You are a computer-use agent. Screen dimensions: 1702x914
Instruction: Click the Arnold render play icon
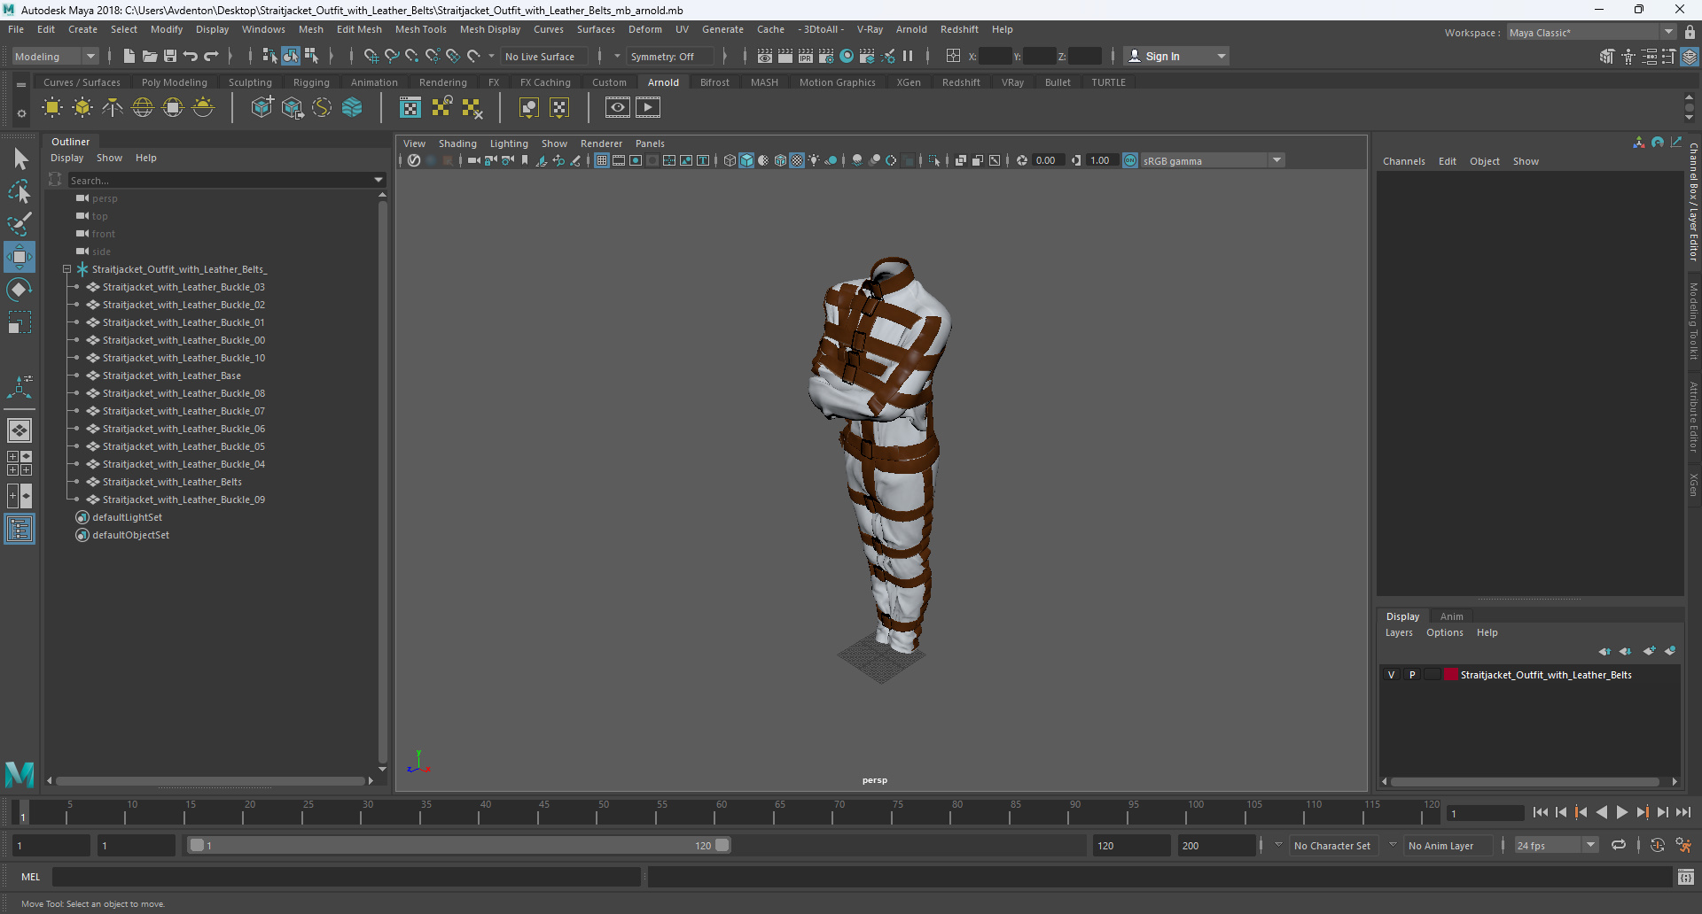(648, 108)
